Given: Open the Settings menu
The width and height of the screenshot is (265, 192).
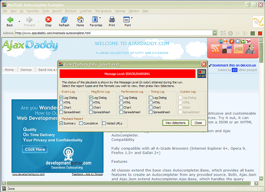Looking at the screenshot, I should click(x=120, y=11).
